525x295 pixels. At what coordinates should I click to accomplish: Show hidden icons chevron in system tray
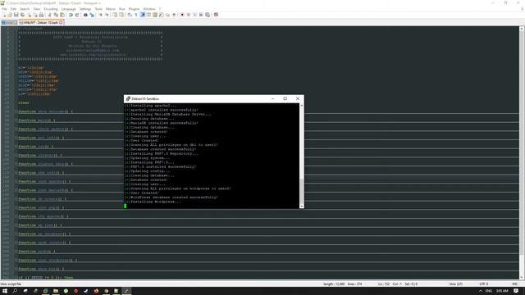481,291
